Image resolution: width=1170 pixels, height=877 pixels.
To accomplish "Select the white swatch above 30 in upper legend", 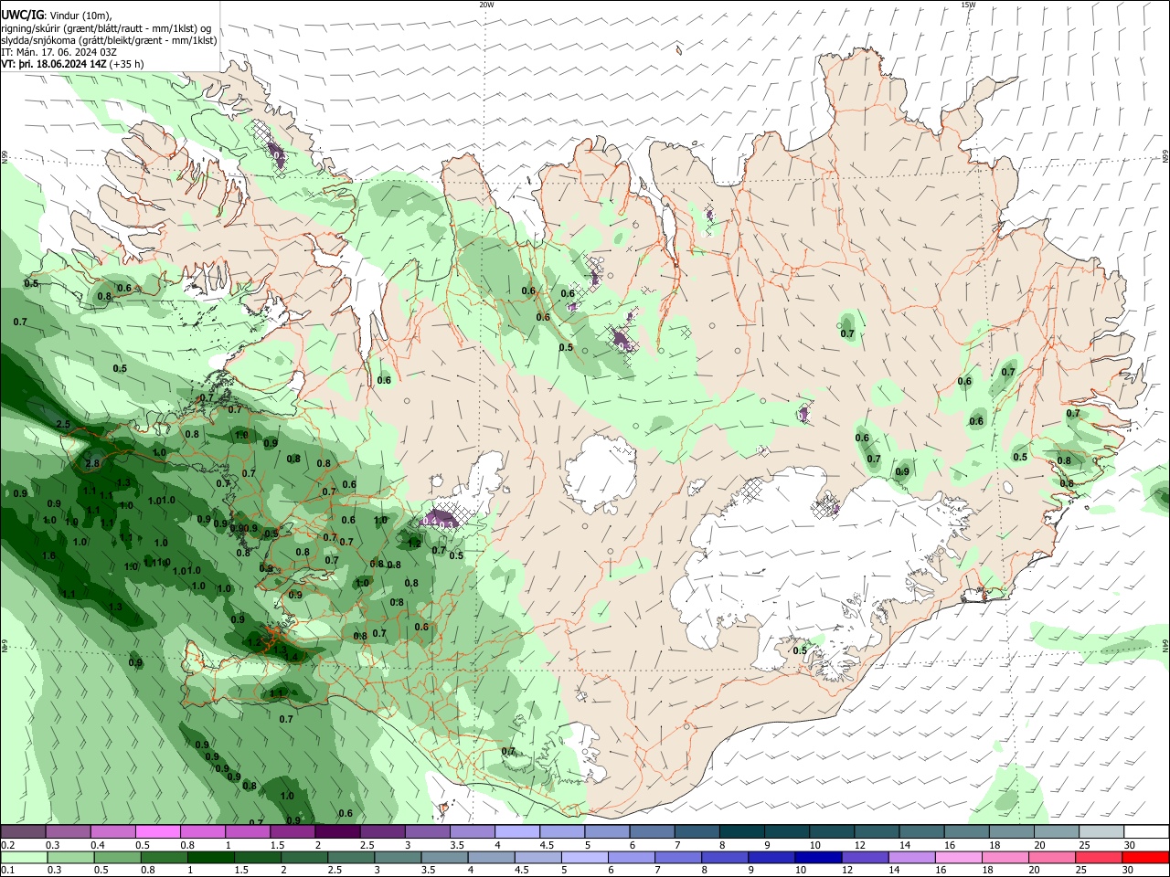I will point(1146,832).
